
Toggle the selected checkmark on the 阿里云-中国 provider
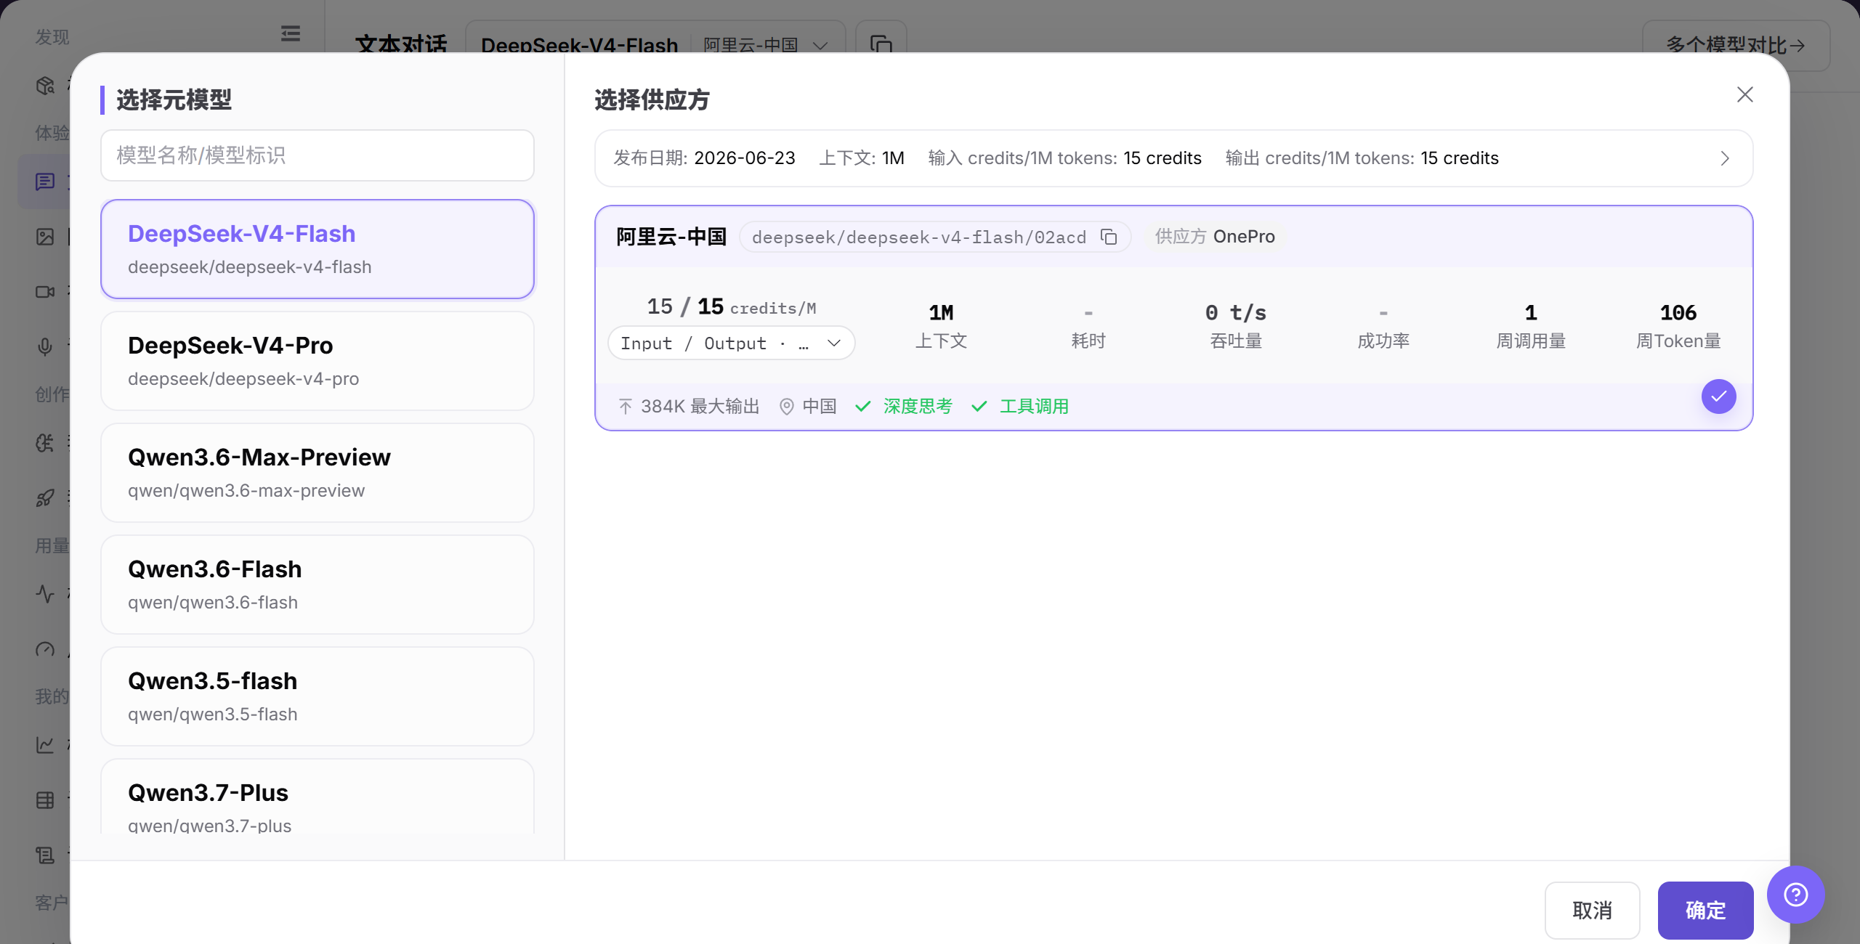pyautogui.click(x=1718, y=396)
